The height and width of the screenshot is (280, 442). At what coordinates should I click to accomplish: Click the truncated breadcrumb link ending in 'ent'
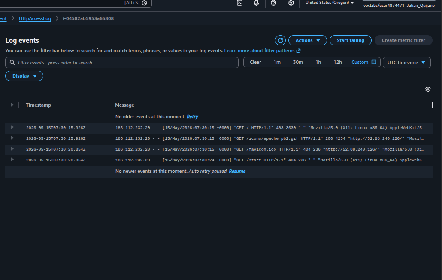coord(3,18)
